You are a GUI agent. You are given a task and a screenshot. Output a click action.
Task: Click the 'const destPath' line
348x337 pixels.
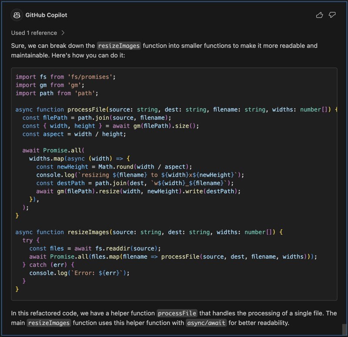pos(135,183)
